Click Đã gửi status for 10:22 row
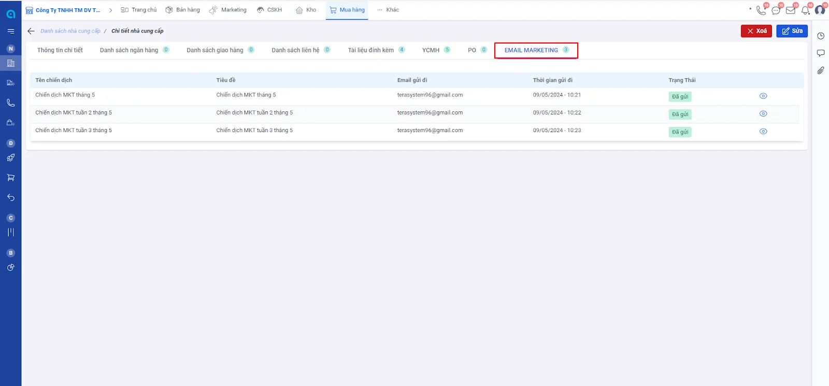Image resolution: width=829 pixels, height=386 pixels. [x=680, y=114]
